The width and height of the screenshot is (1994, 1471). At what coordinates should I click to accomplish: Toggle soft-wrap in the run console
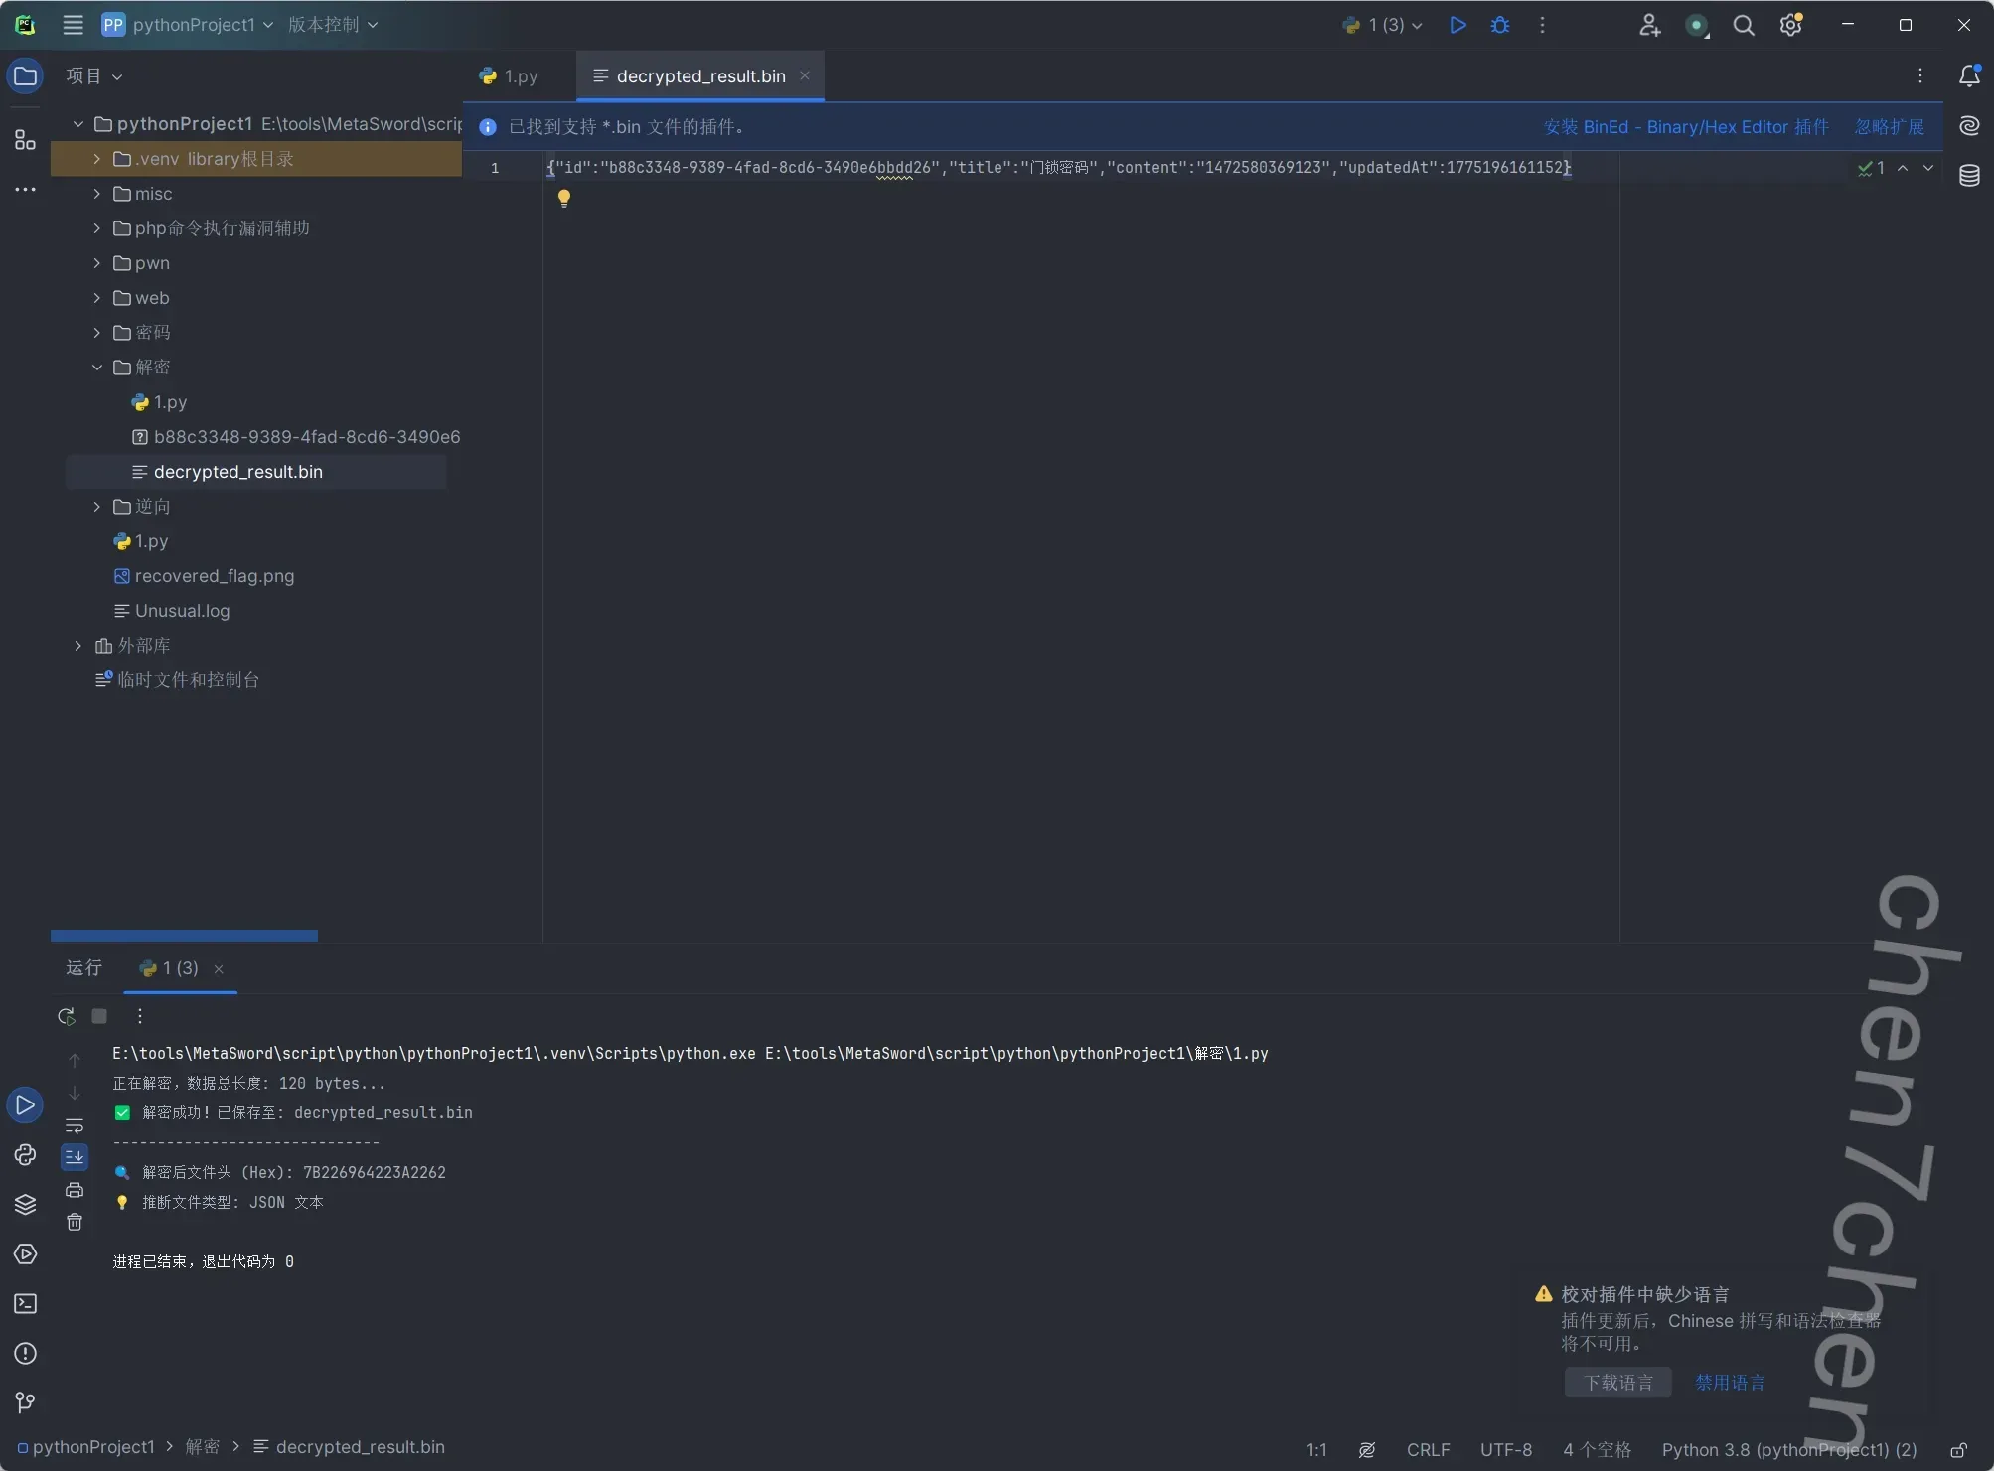75,1125
